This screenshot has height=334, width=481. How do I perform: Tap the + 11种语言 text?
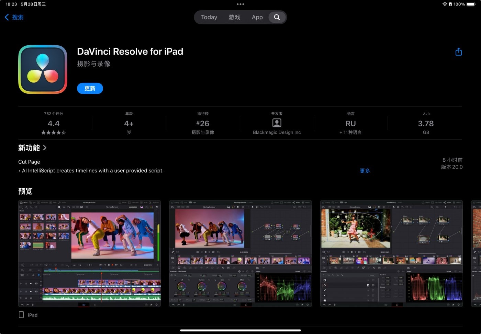tap(350, 133)
